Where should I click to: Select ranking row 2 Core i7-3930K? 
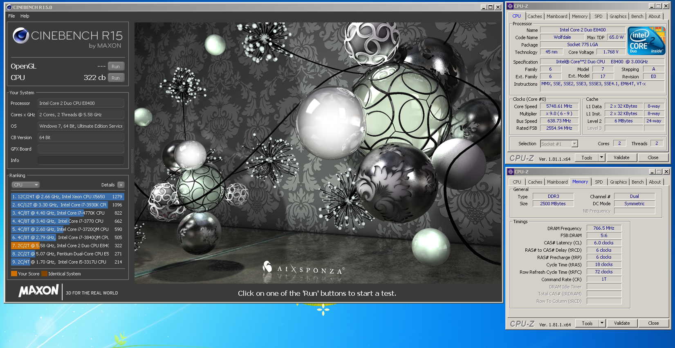coord(67,205)
